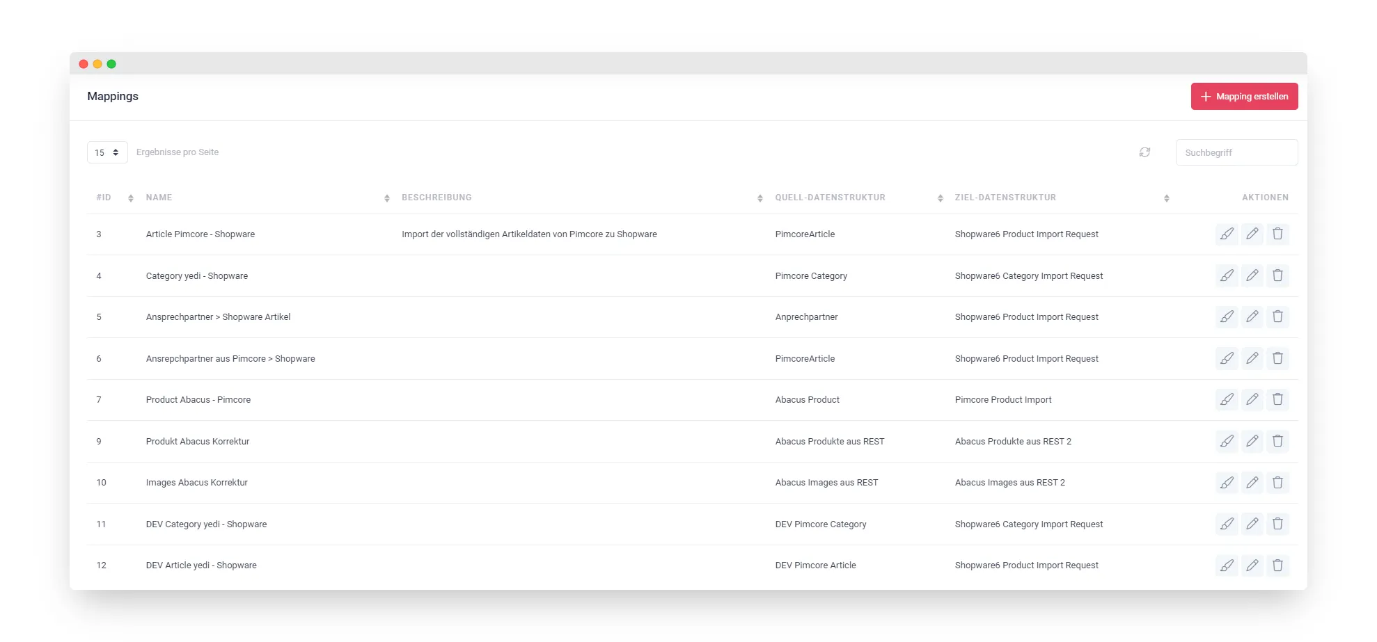Delete the Ansrepchpartner aus Pimcore > Shopware mapping

[x=1277, y=358]
